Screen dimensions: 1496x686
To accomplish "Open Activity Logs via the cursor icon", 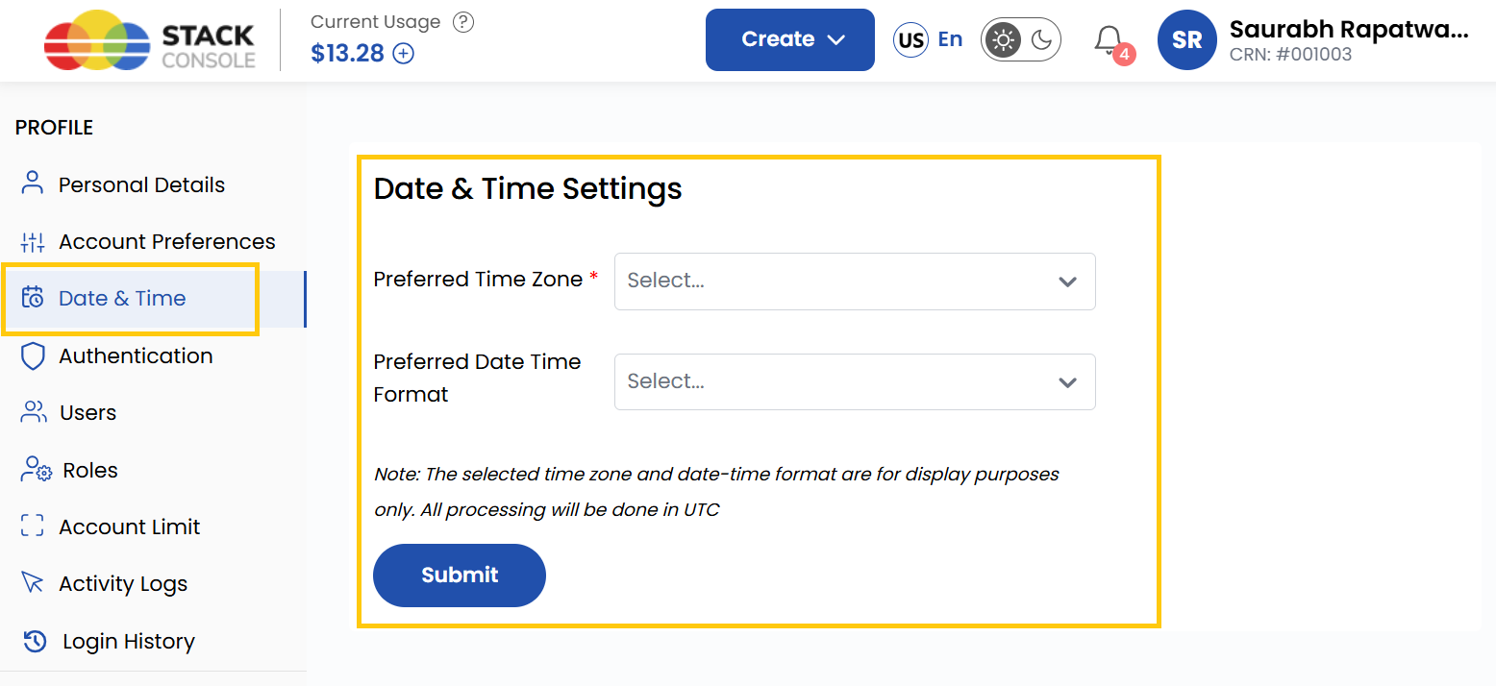I will point(32,582).
